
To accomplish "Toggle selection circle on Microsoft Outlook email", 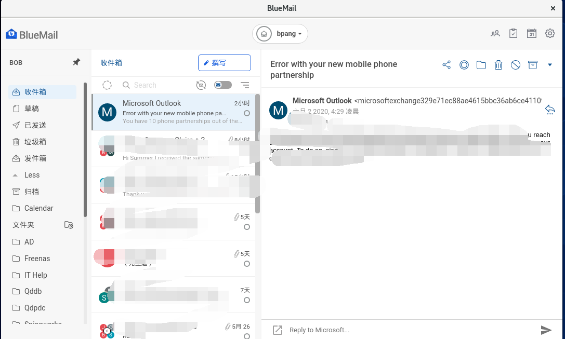I will pyautogui.click(x=247, y=113).
